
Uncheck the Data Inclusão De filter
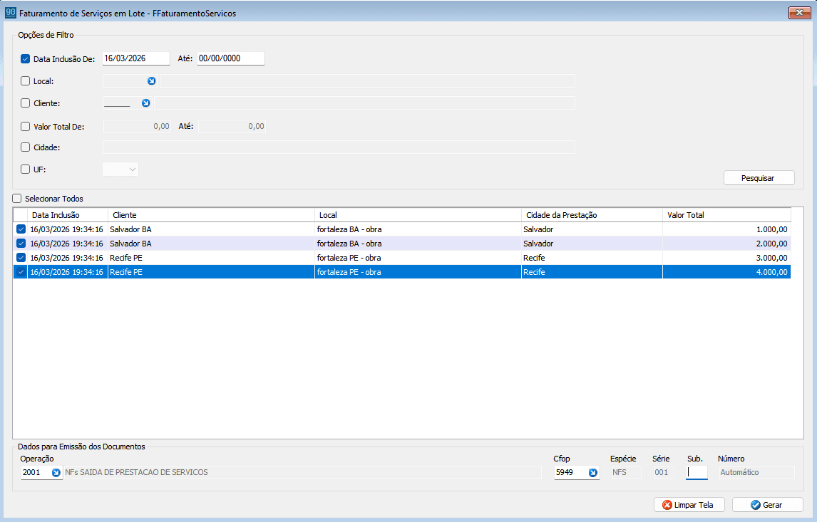25,59
